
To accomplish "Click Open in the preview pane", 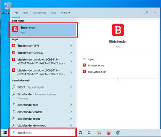I will 91,59.
